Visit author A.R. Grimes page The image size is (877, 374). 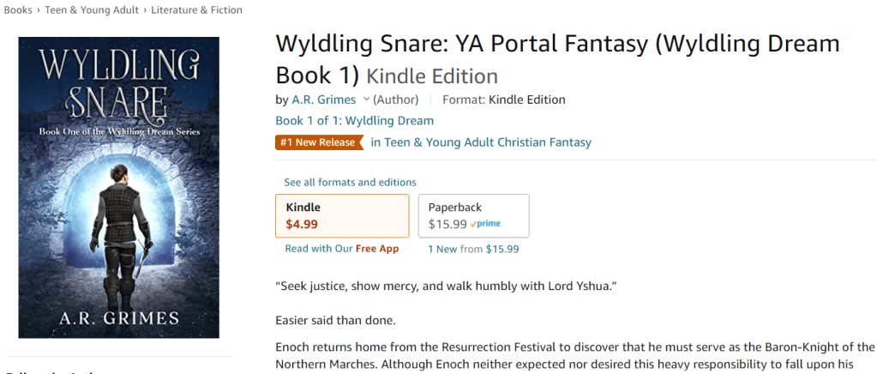(324, 100)
